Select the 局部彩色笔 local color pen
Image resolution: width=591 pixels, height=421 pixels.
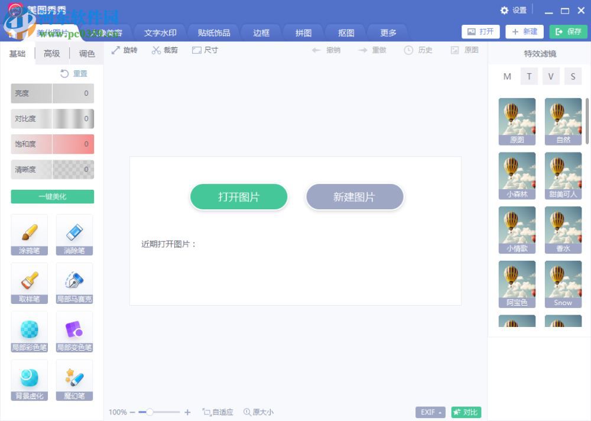pos(29,332)
